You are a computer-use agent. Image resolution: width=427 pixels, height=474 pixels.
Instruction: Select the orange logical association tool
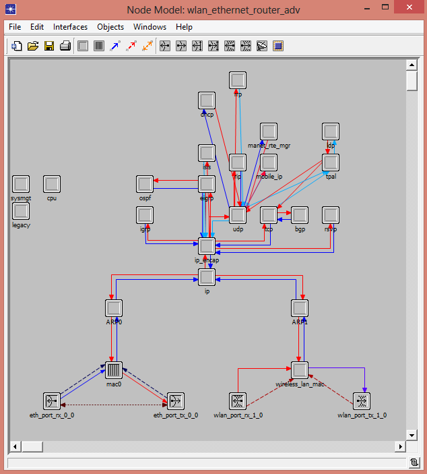[147, 46]
